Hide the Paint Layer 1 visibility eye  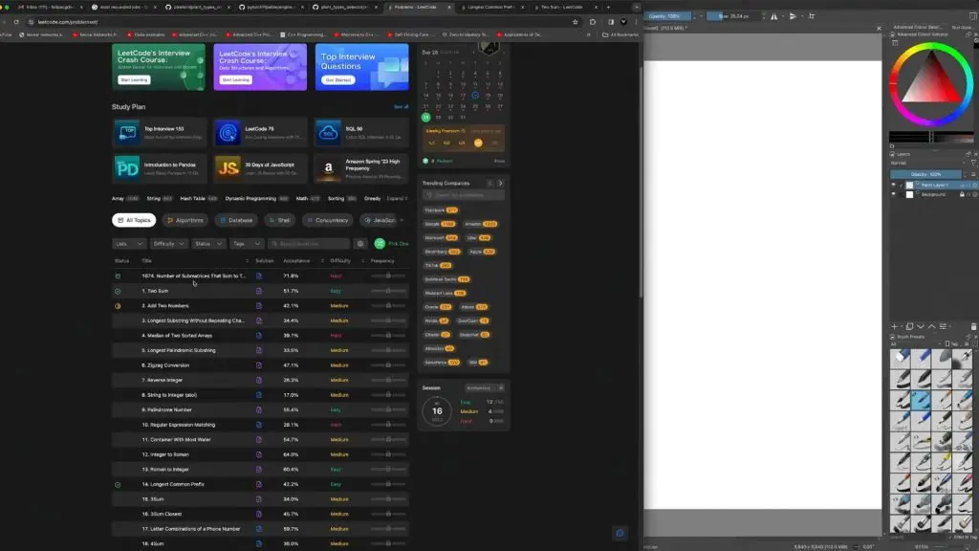point(894,185)
